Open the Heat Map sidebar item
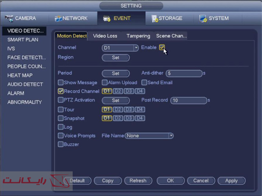Screen dimensions: 262x196 click(x=20, y=75)
